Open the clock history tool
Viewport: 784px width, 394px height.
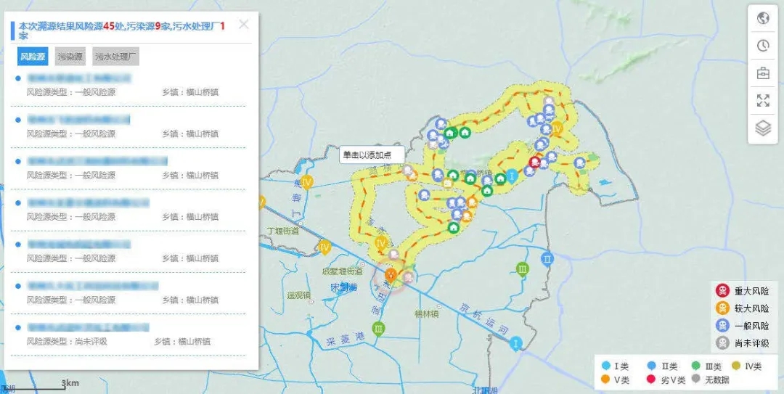tap(763, 46)
